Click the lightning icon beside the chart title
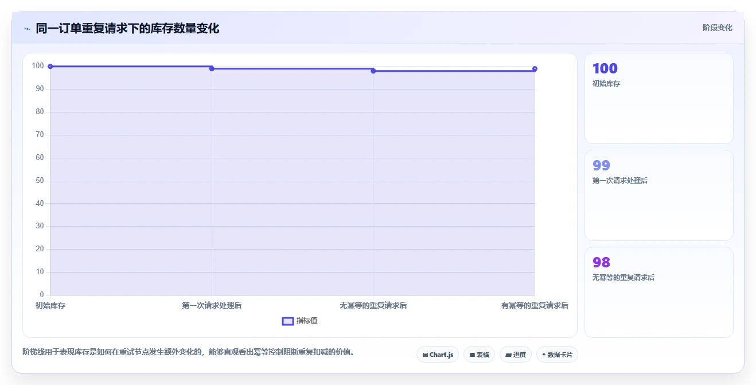The height and width of the screenshot is (385, 756). [27, 29]
